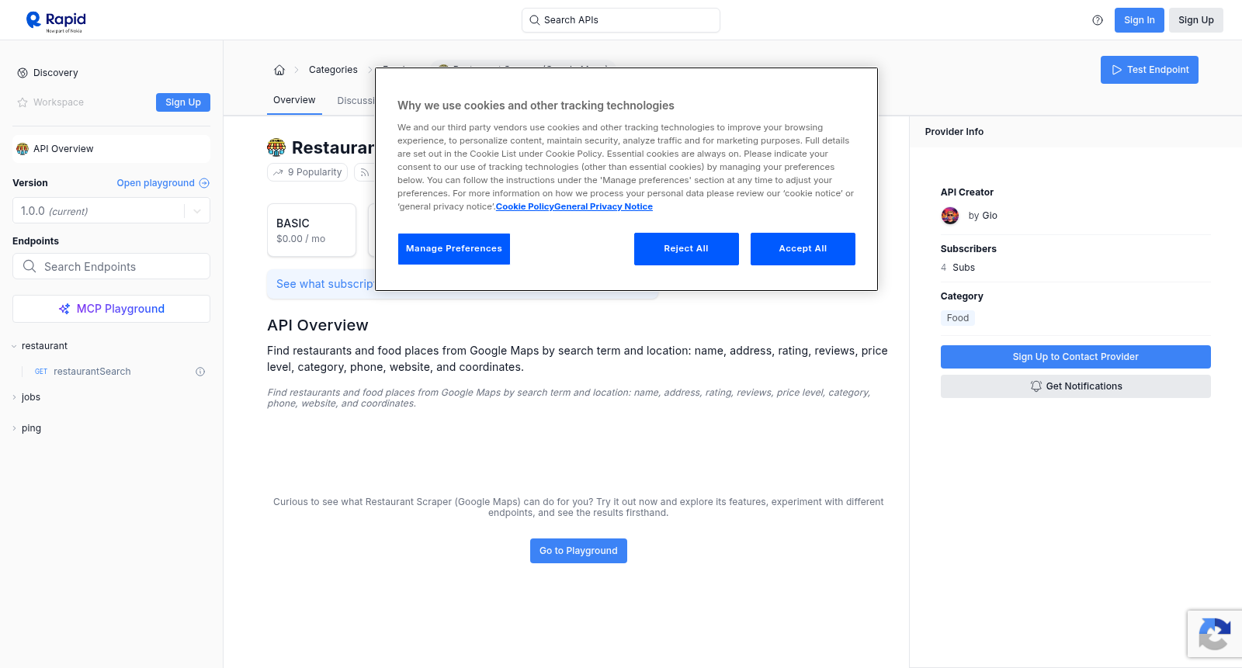Click Gio's creator avatar

tap(950, 216)
